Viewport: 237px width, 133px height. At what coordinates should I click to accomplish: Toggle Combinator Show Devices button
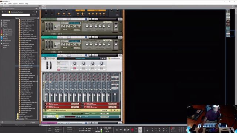(x=59, y=70)
